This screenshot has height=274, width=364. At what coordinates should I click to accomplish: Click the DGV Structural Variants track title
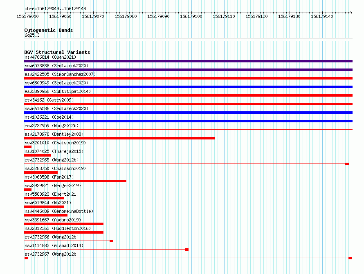point(57,52)
